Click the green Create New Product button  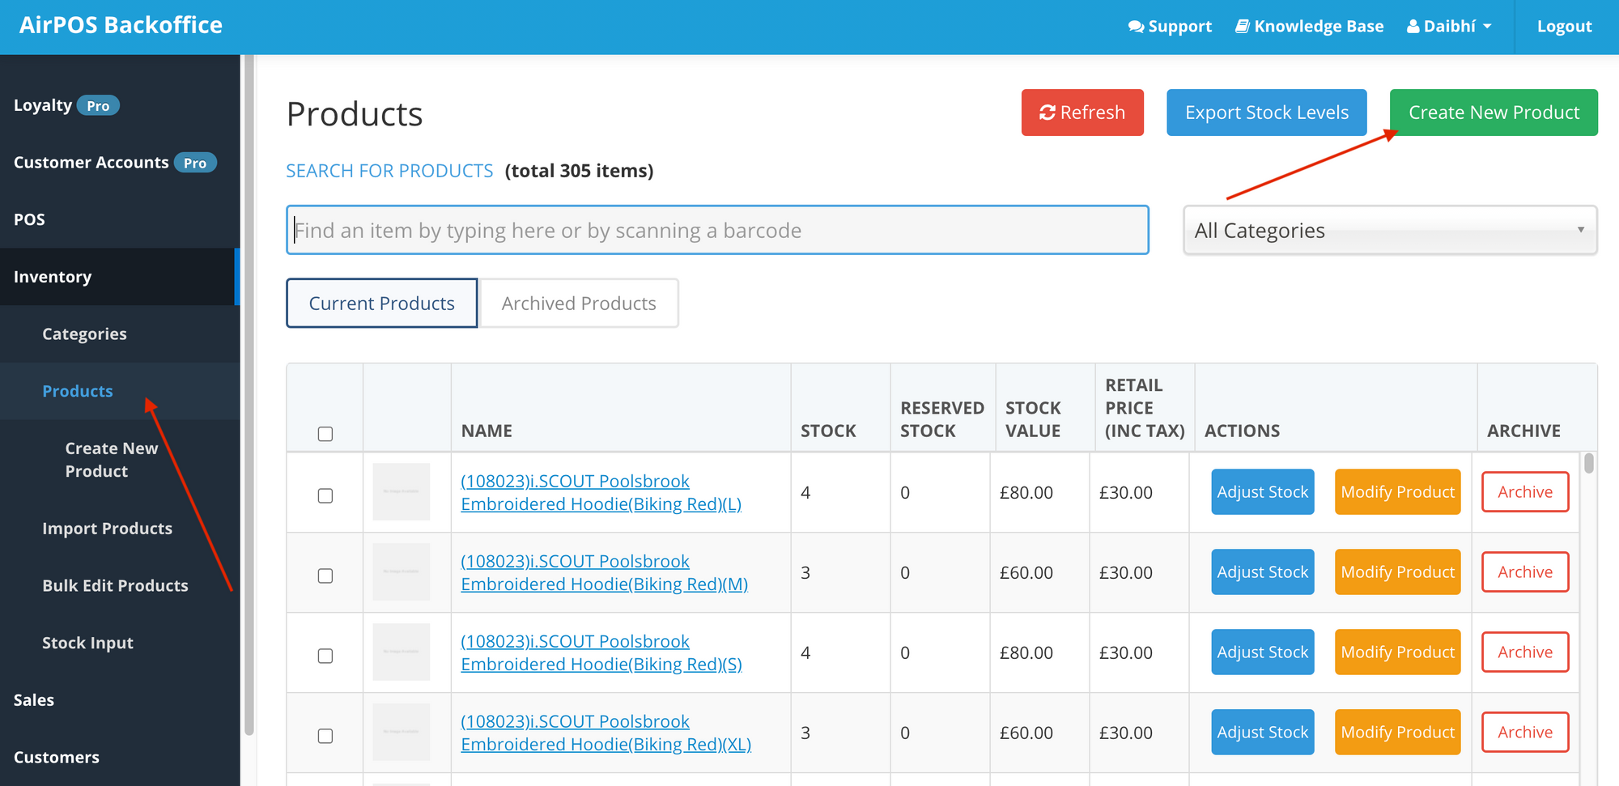(x=1494, y=113)
